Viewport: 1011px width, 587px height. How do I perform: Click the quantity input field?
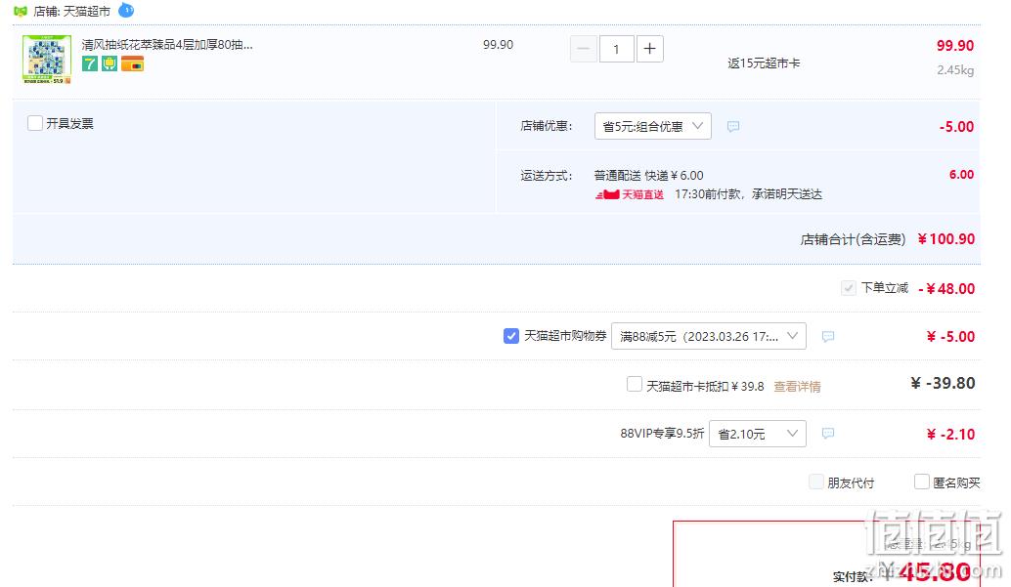(616, 49)
